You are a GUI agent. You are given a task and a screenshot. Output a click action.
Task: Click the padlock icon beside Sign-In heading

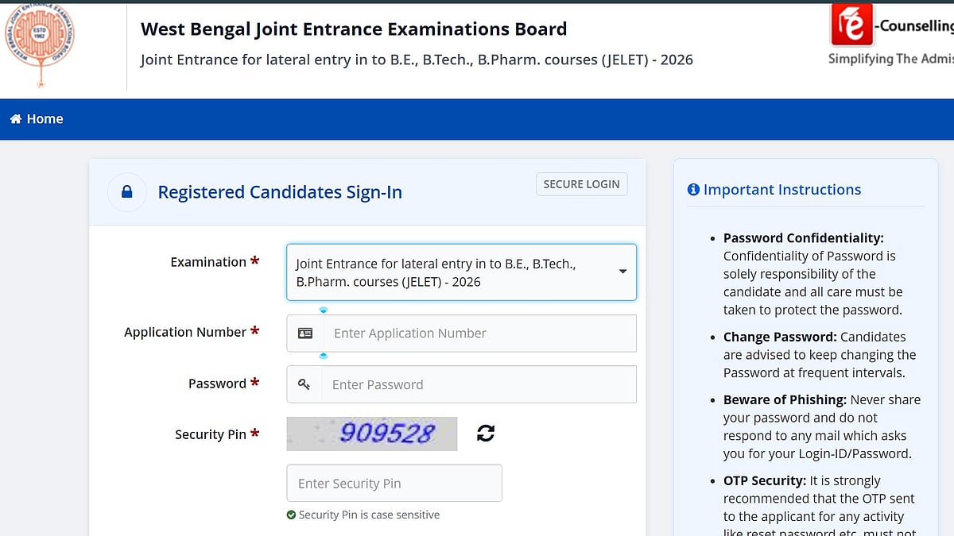(x=126, y=192)
